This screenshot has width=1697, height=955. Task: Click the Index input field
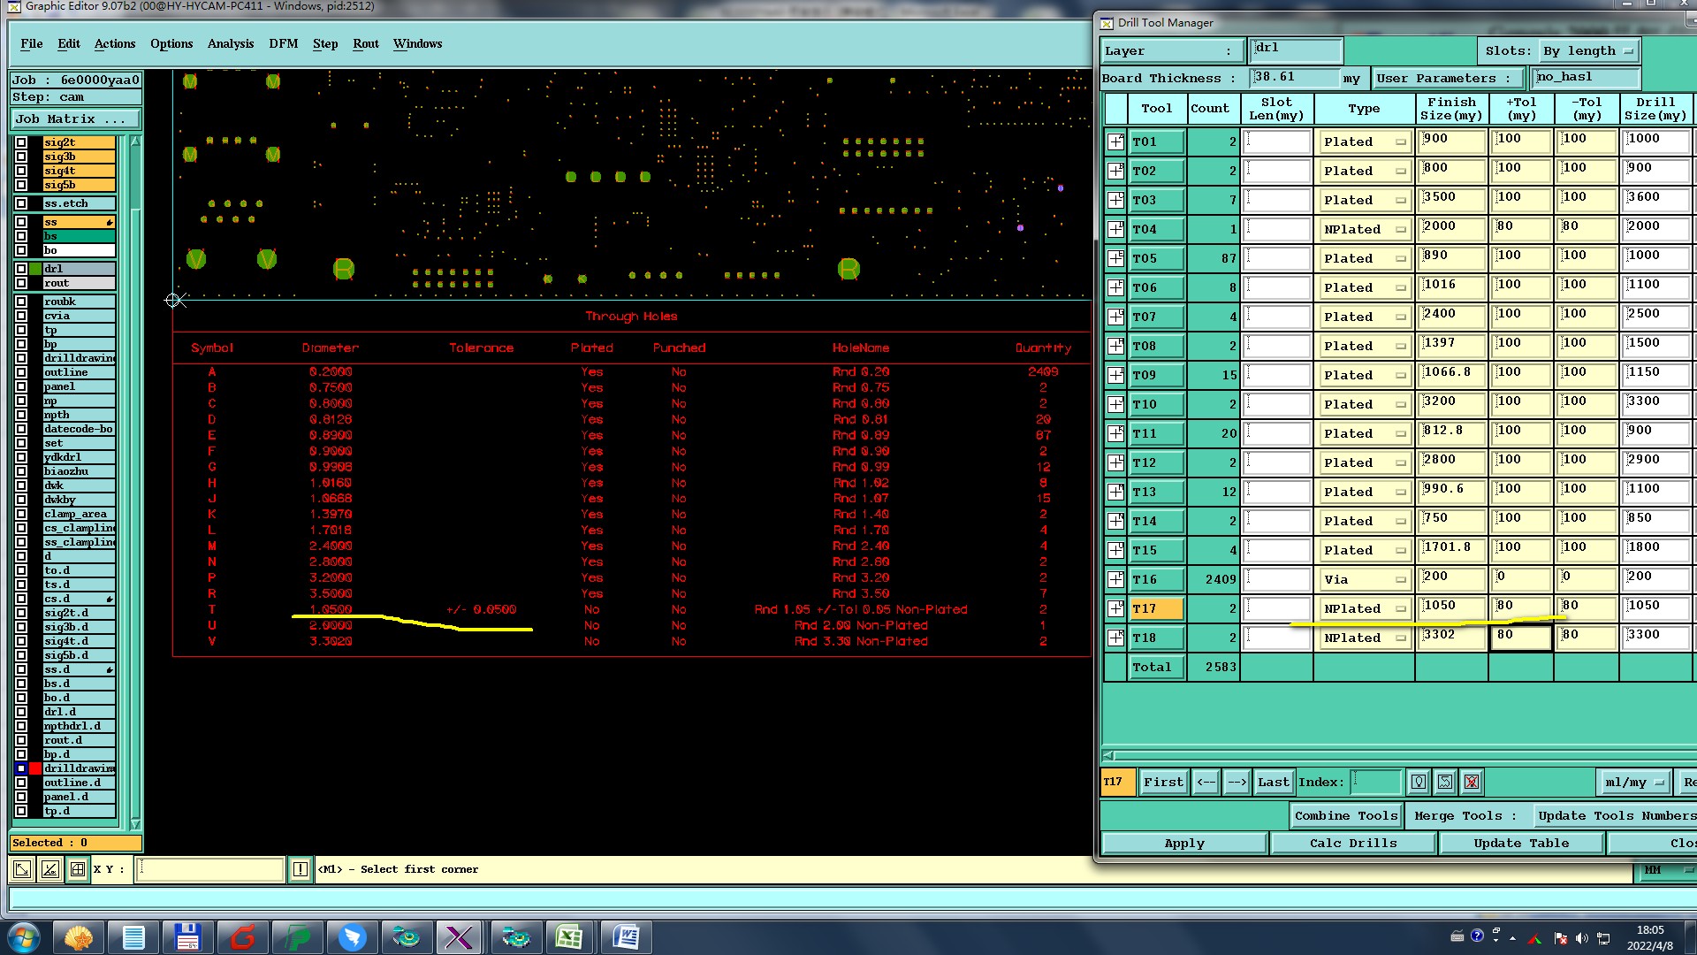[x=1376, y=782]
